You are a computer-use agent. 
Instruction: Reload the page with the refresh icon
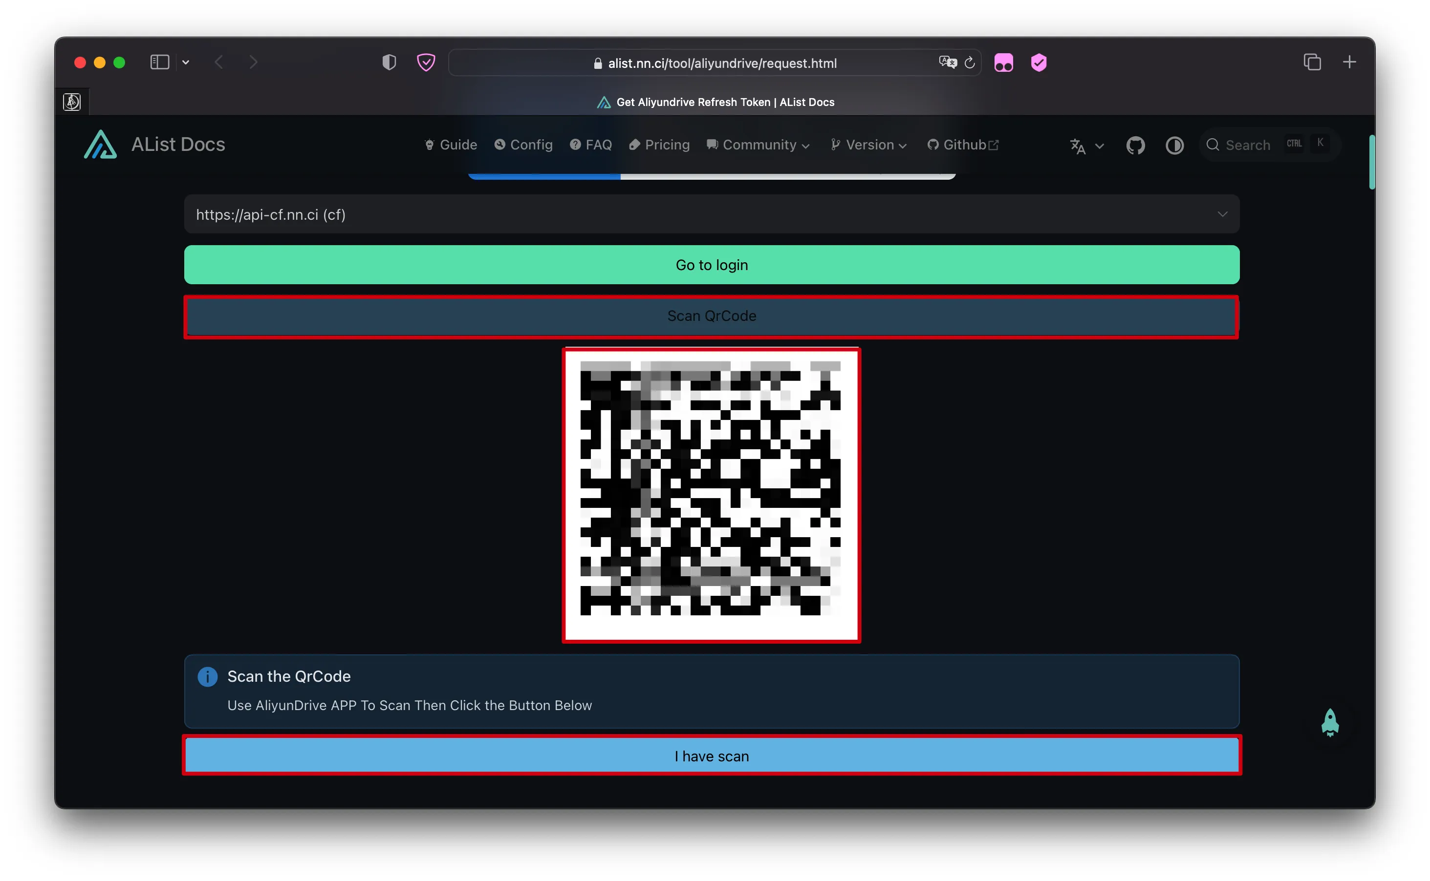point(969,63)
